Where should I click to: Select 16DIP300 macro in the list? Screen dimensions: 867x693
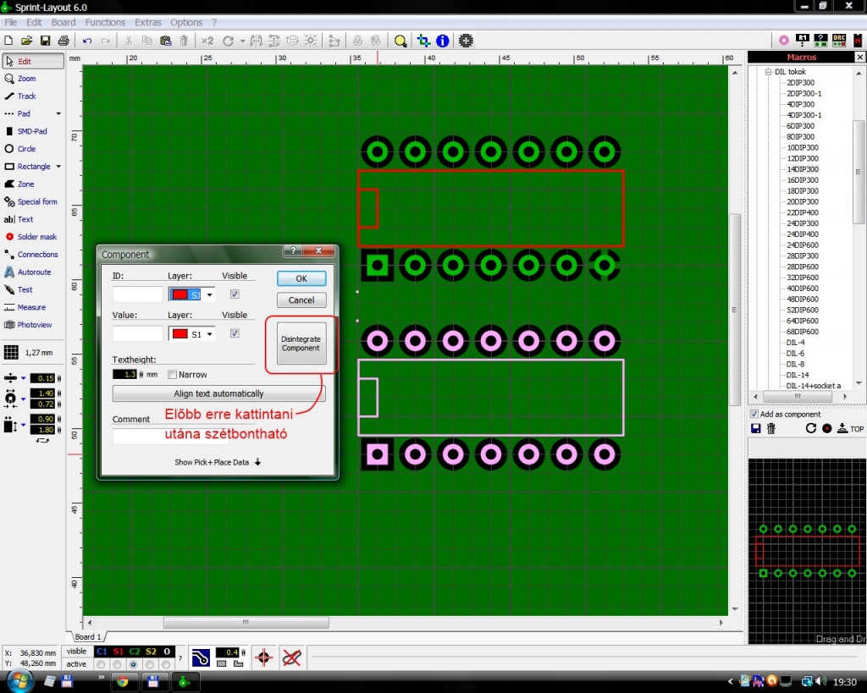coord(803,180)
